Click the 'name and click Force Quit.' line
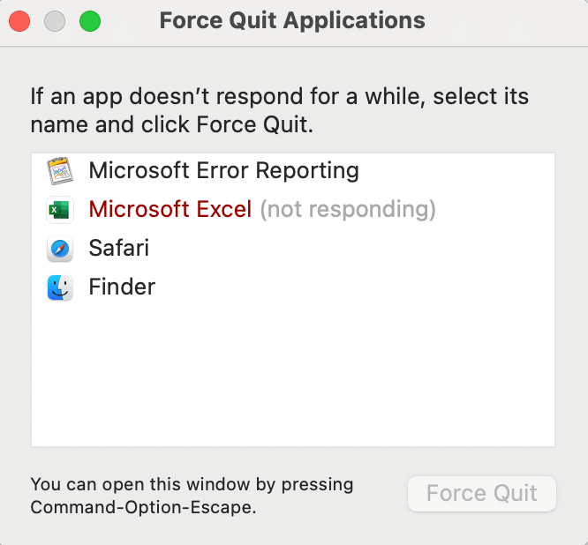Viewport: 588px width, 545px height. point(172,124)
